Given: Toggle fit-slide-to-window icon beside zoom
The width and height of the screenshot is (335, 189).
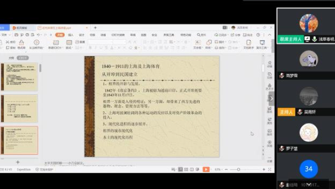Looking at the screenshot, I should [269, 169].
